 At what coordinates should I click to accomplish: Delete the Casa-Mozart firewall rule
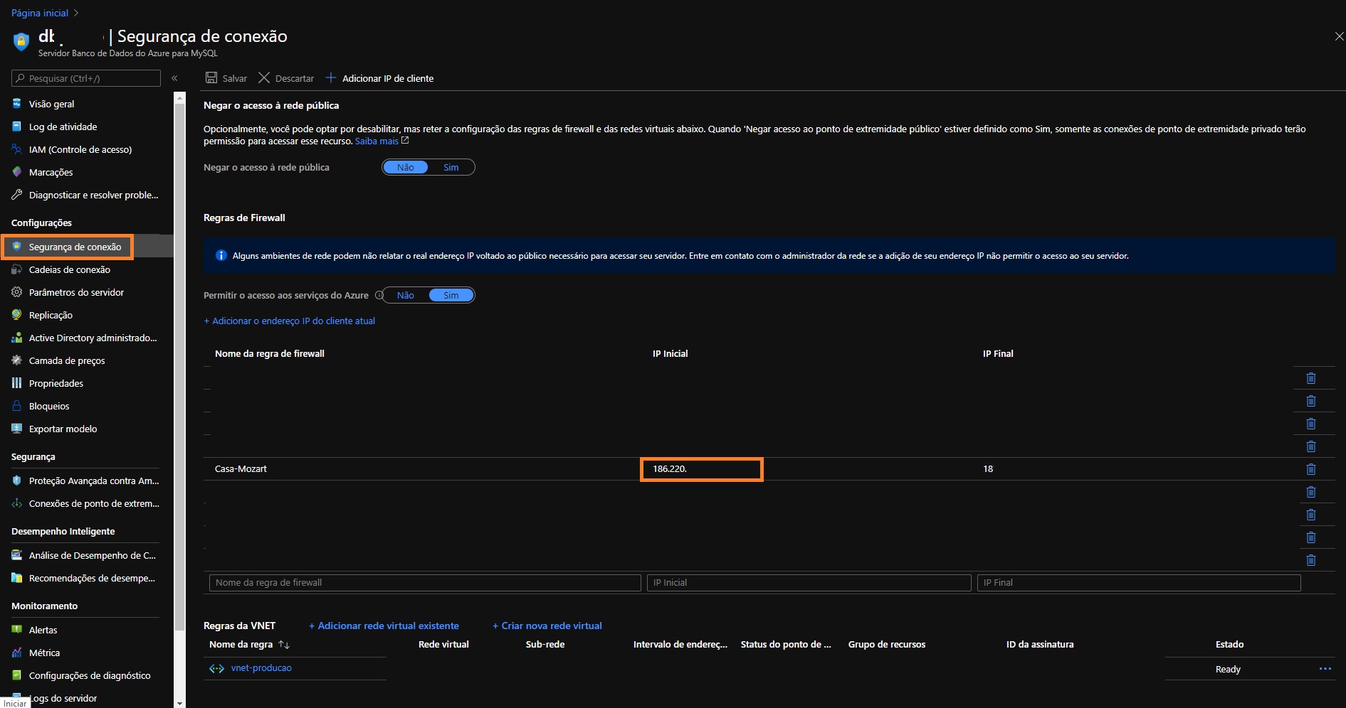[1310, 469]
